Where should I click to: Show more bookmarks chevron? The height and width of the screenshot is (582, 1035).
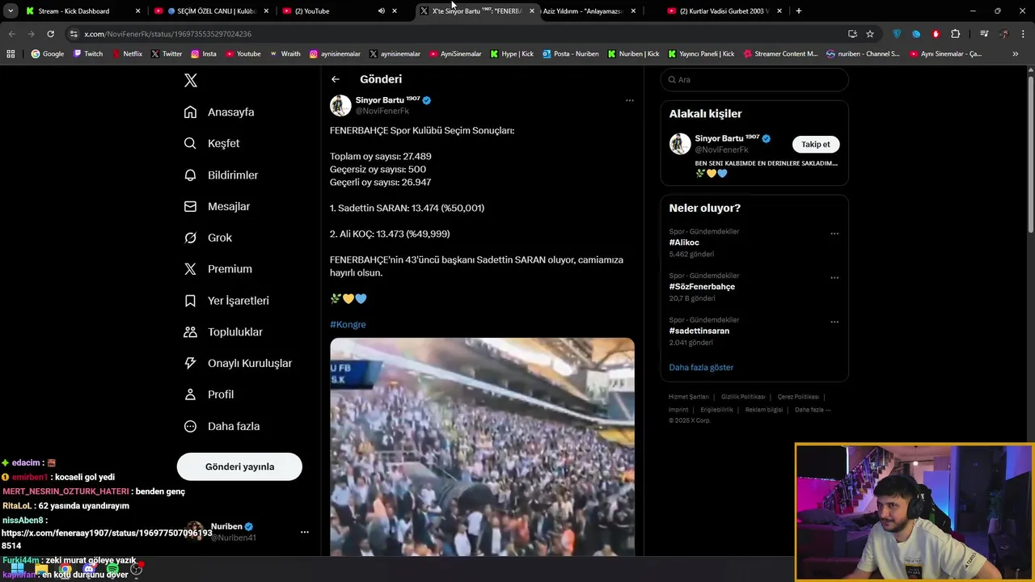point(1016,54)
